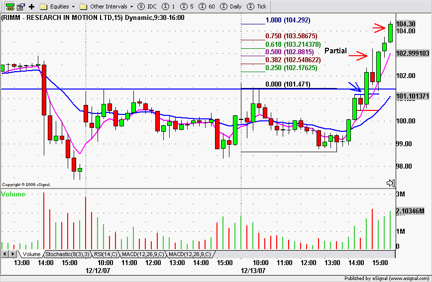Select the first MACD(12,26,9,C) tab

(143, 254)
